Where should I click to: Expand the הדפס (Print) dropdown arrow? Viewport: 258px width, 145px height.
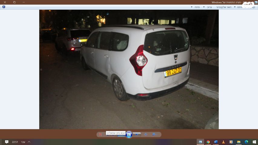235,7
